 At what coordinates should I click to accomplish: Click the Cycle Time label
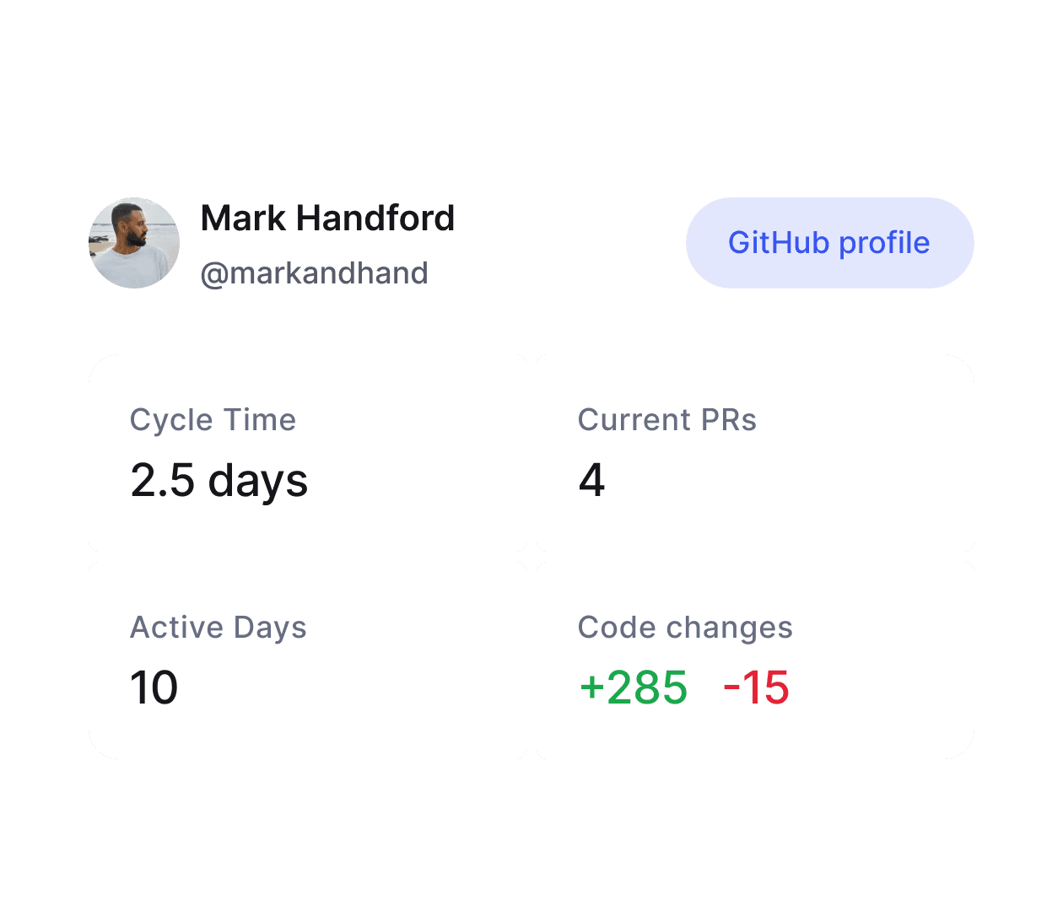(x=213, y=419)
